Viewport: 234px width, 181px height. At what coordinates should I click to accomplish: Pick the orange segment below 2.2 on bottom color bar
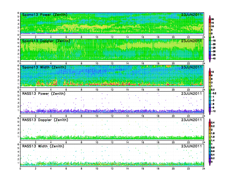pyautogui.click(x=210, y=128)
